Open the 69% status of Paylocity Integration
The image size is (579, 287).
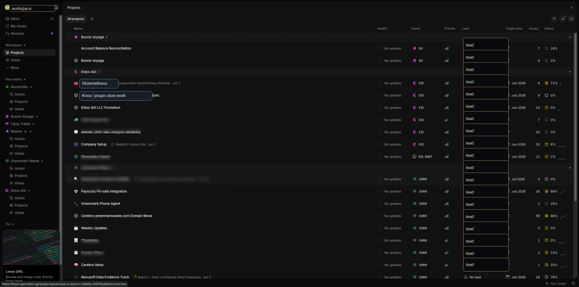pyautogui.click(x=551, y=191)
